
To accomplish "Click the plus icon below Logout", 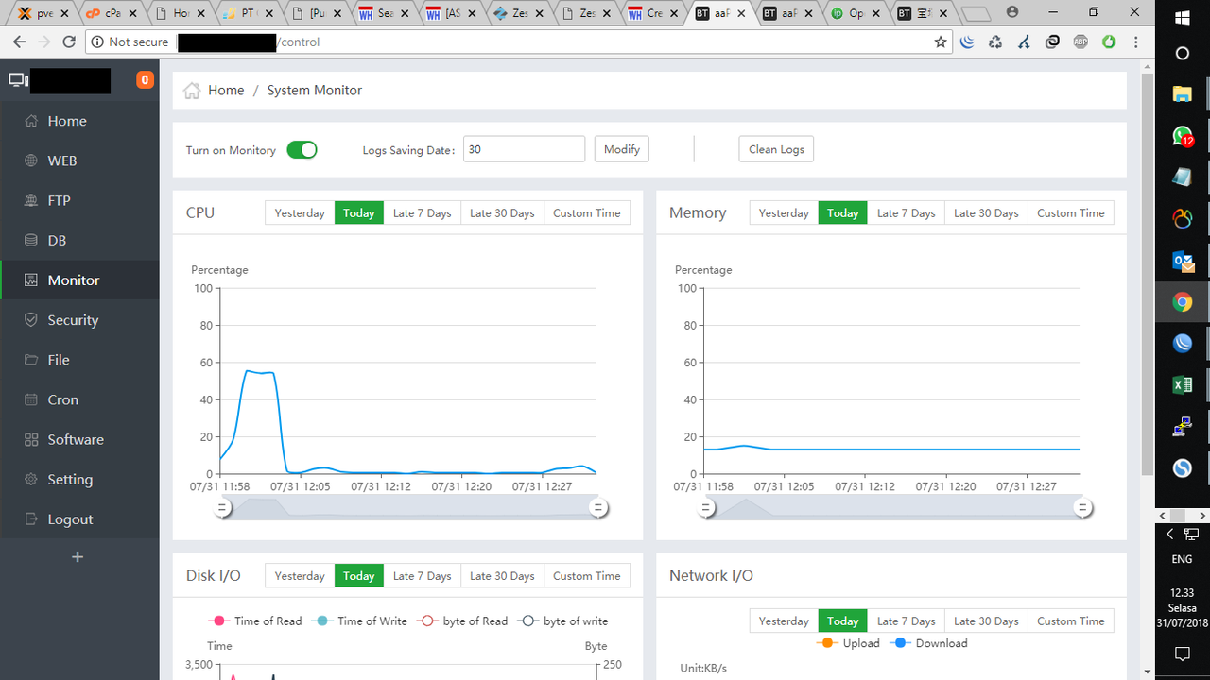I will [78, 557].
